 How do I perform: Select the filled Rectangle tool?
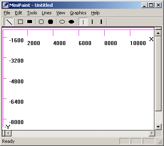(30, 22)
